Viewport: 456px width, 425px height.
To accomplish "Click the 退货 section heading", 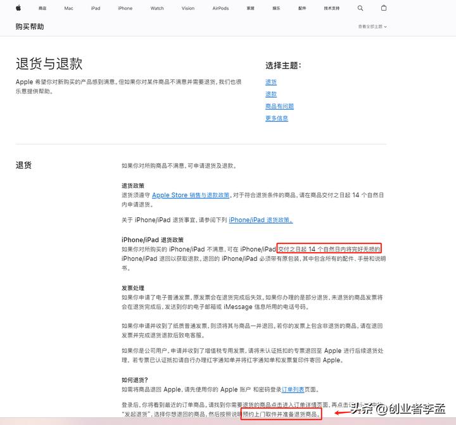I will click(x=23, y=165).
